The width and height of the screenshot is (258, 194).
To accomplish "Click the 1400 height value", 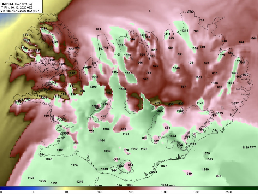I will point(235,73).
